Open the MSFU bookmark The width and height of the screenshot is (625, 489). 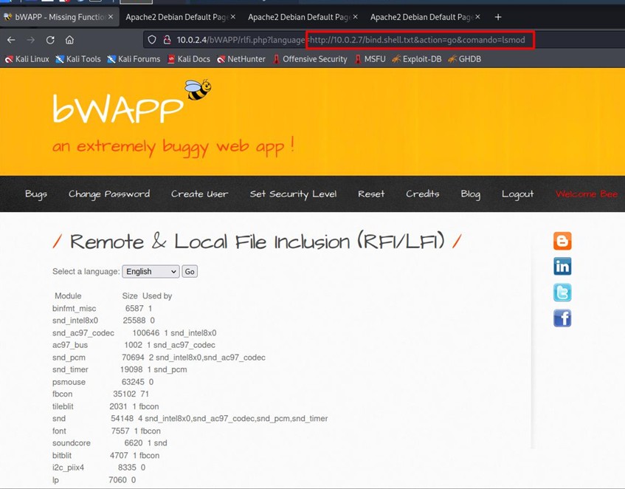[370, 59]
